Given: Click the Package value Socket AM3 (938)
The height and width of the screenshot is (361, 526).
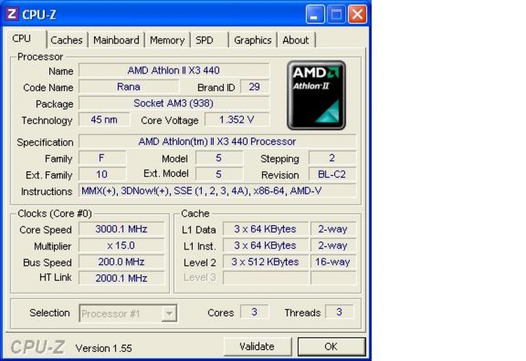Looking at the screenshot, I should (x=174, y=103).
